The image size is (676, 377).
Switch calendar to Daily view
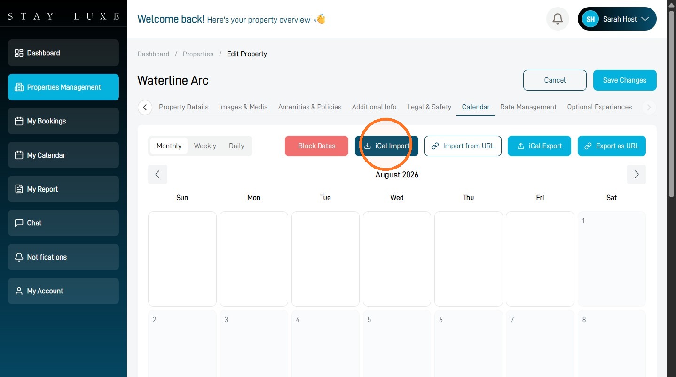(x=236, y=146)
